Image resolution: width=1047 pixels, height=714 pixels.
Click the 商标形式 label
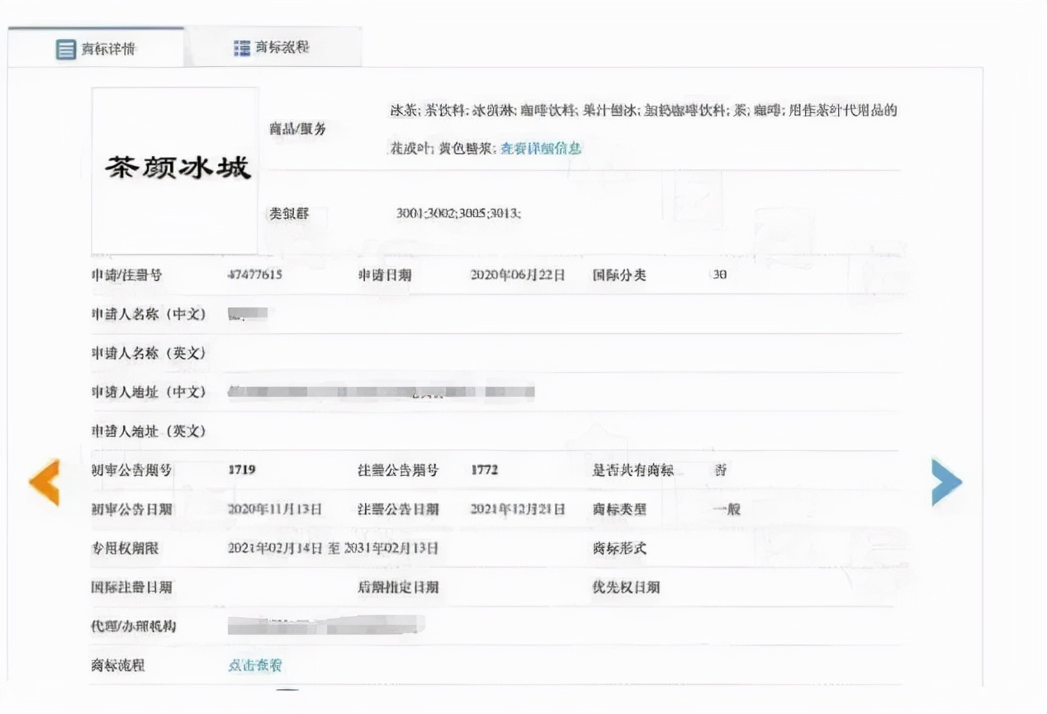tap(619, 548)
